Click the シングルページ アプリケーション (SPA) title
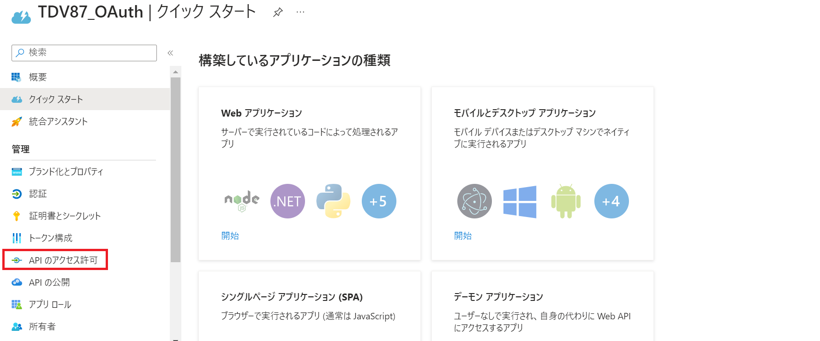Image resolution: width=820 pixels, height=341 pixels. pos(292,297)
